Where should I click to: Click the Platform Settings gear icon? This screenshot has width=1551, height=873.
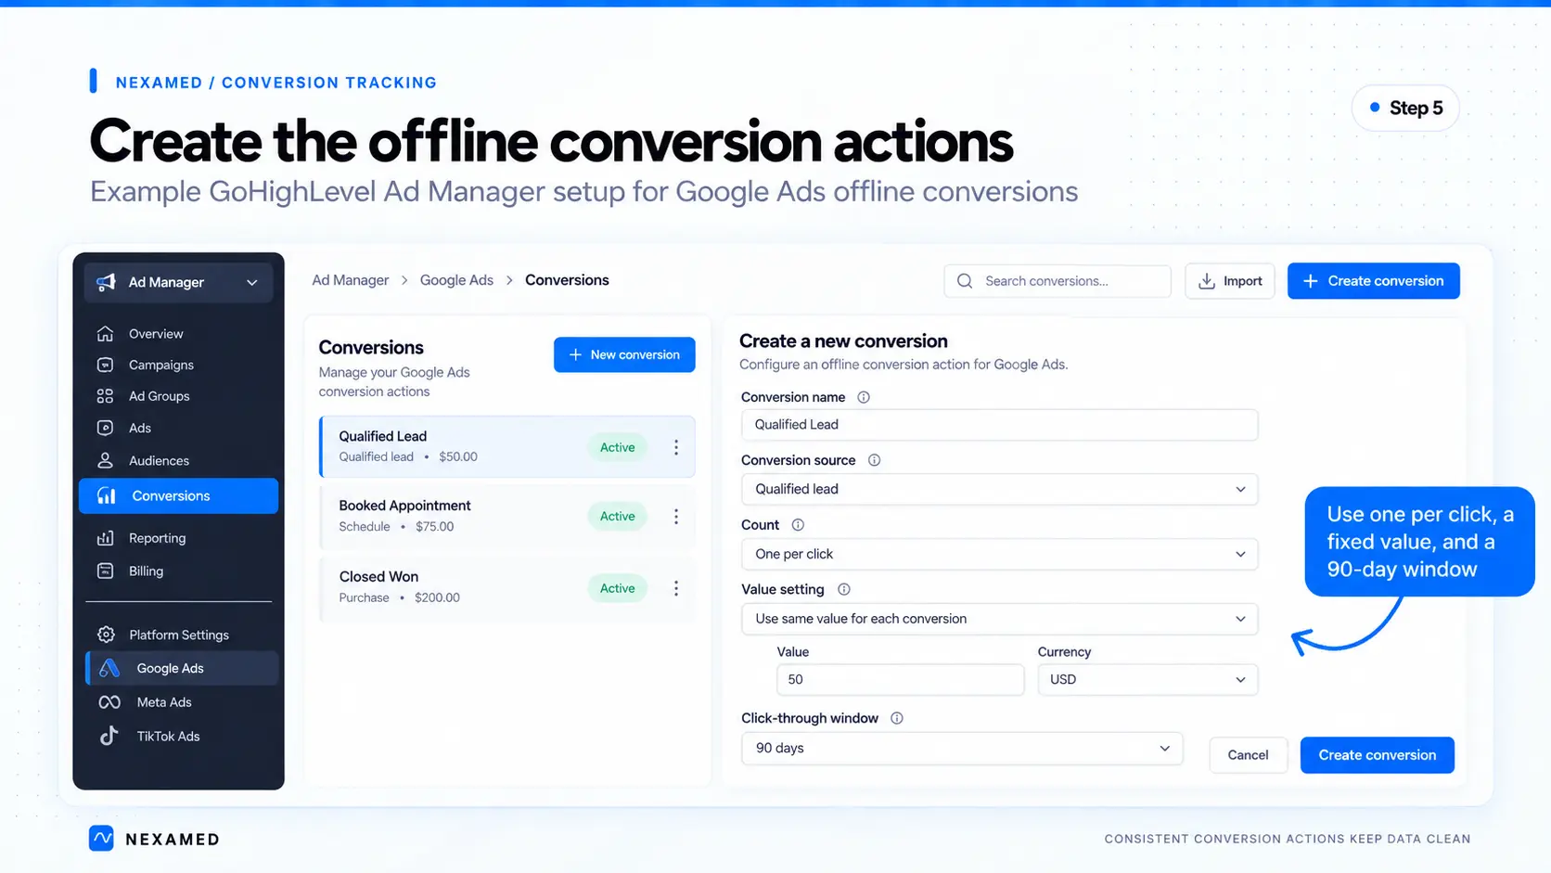[106, 635]
